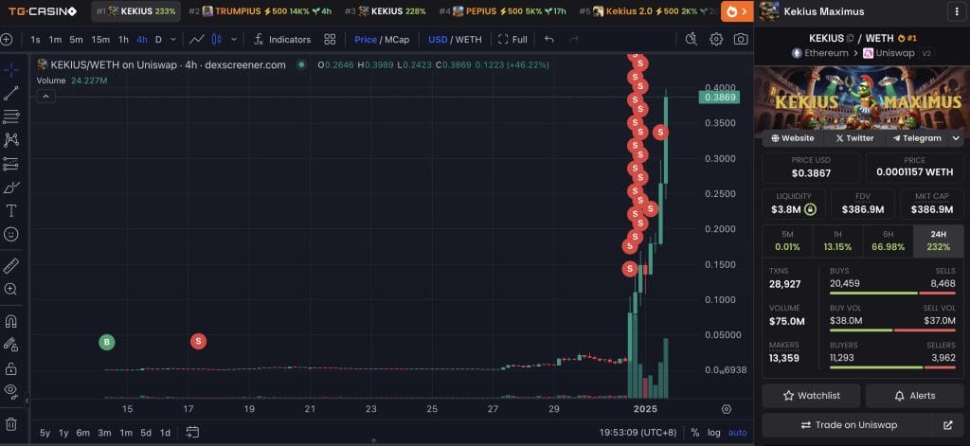The width and height of the screenshot is (970, 446).
Task: Set chart range to 3m
Action: click(104, 433)
